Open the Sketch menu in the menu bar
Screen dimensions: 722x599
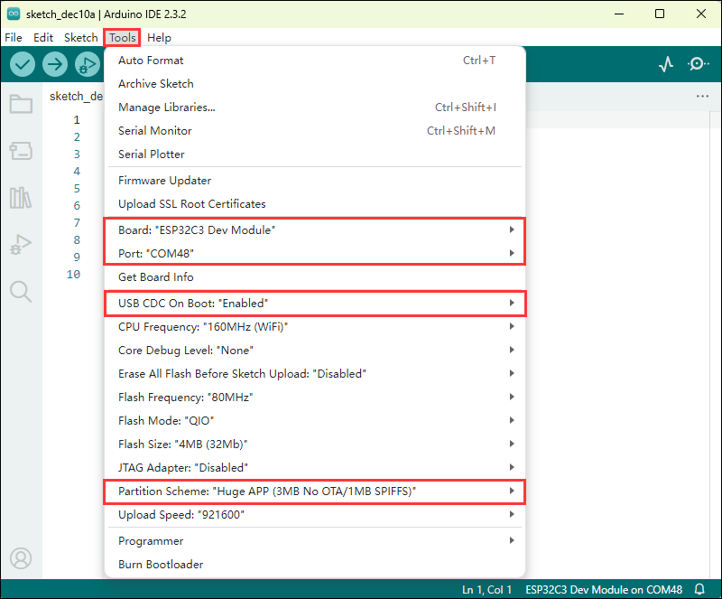click(x=80, y=38)
